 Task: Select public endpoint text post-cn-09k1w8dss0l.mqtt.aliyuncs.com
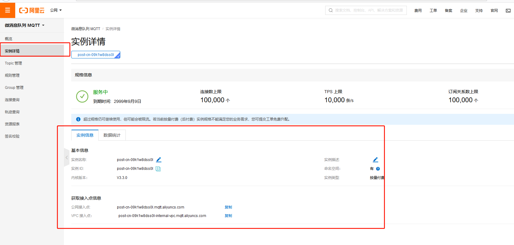150,207
